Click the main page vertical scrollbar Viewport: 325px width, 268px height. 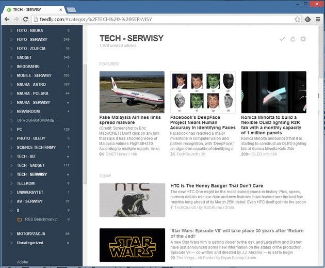coord(321,52)
